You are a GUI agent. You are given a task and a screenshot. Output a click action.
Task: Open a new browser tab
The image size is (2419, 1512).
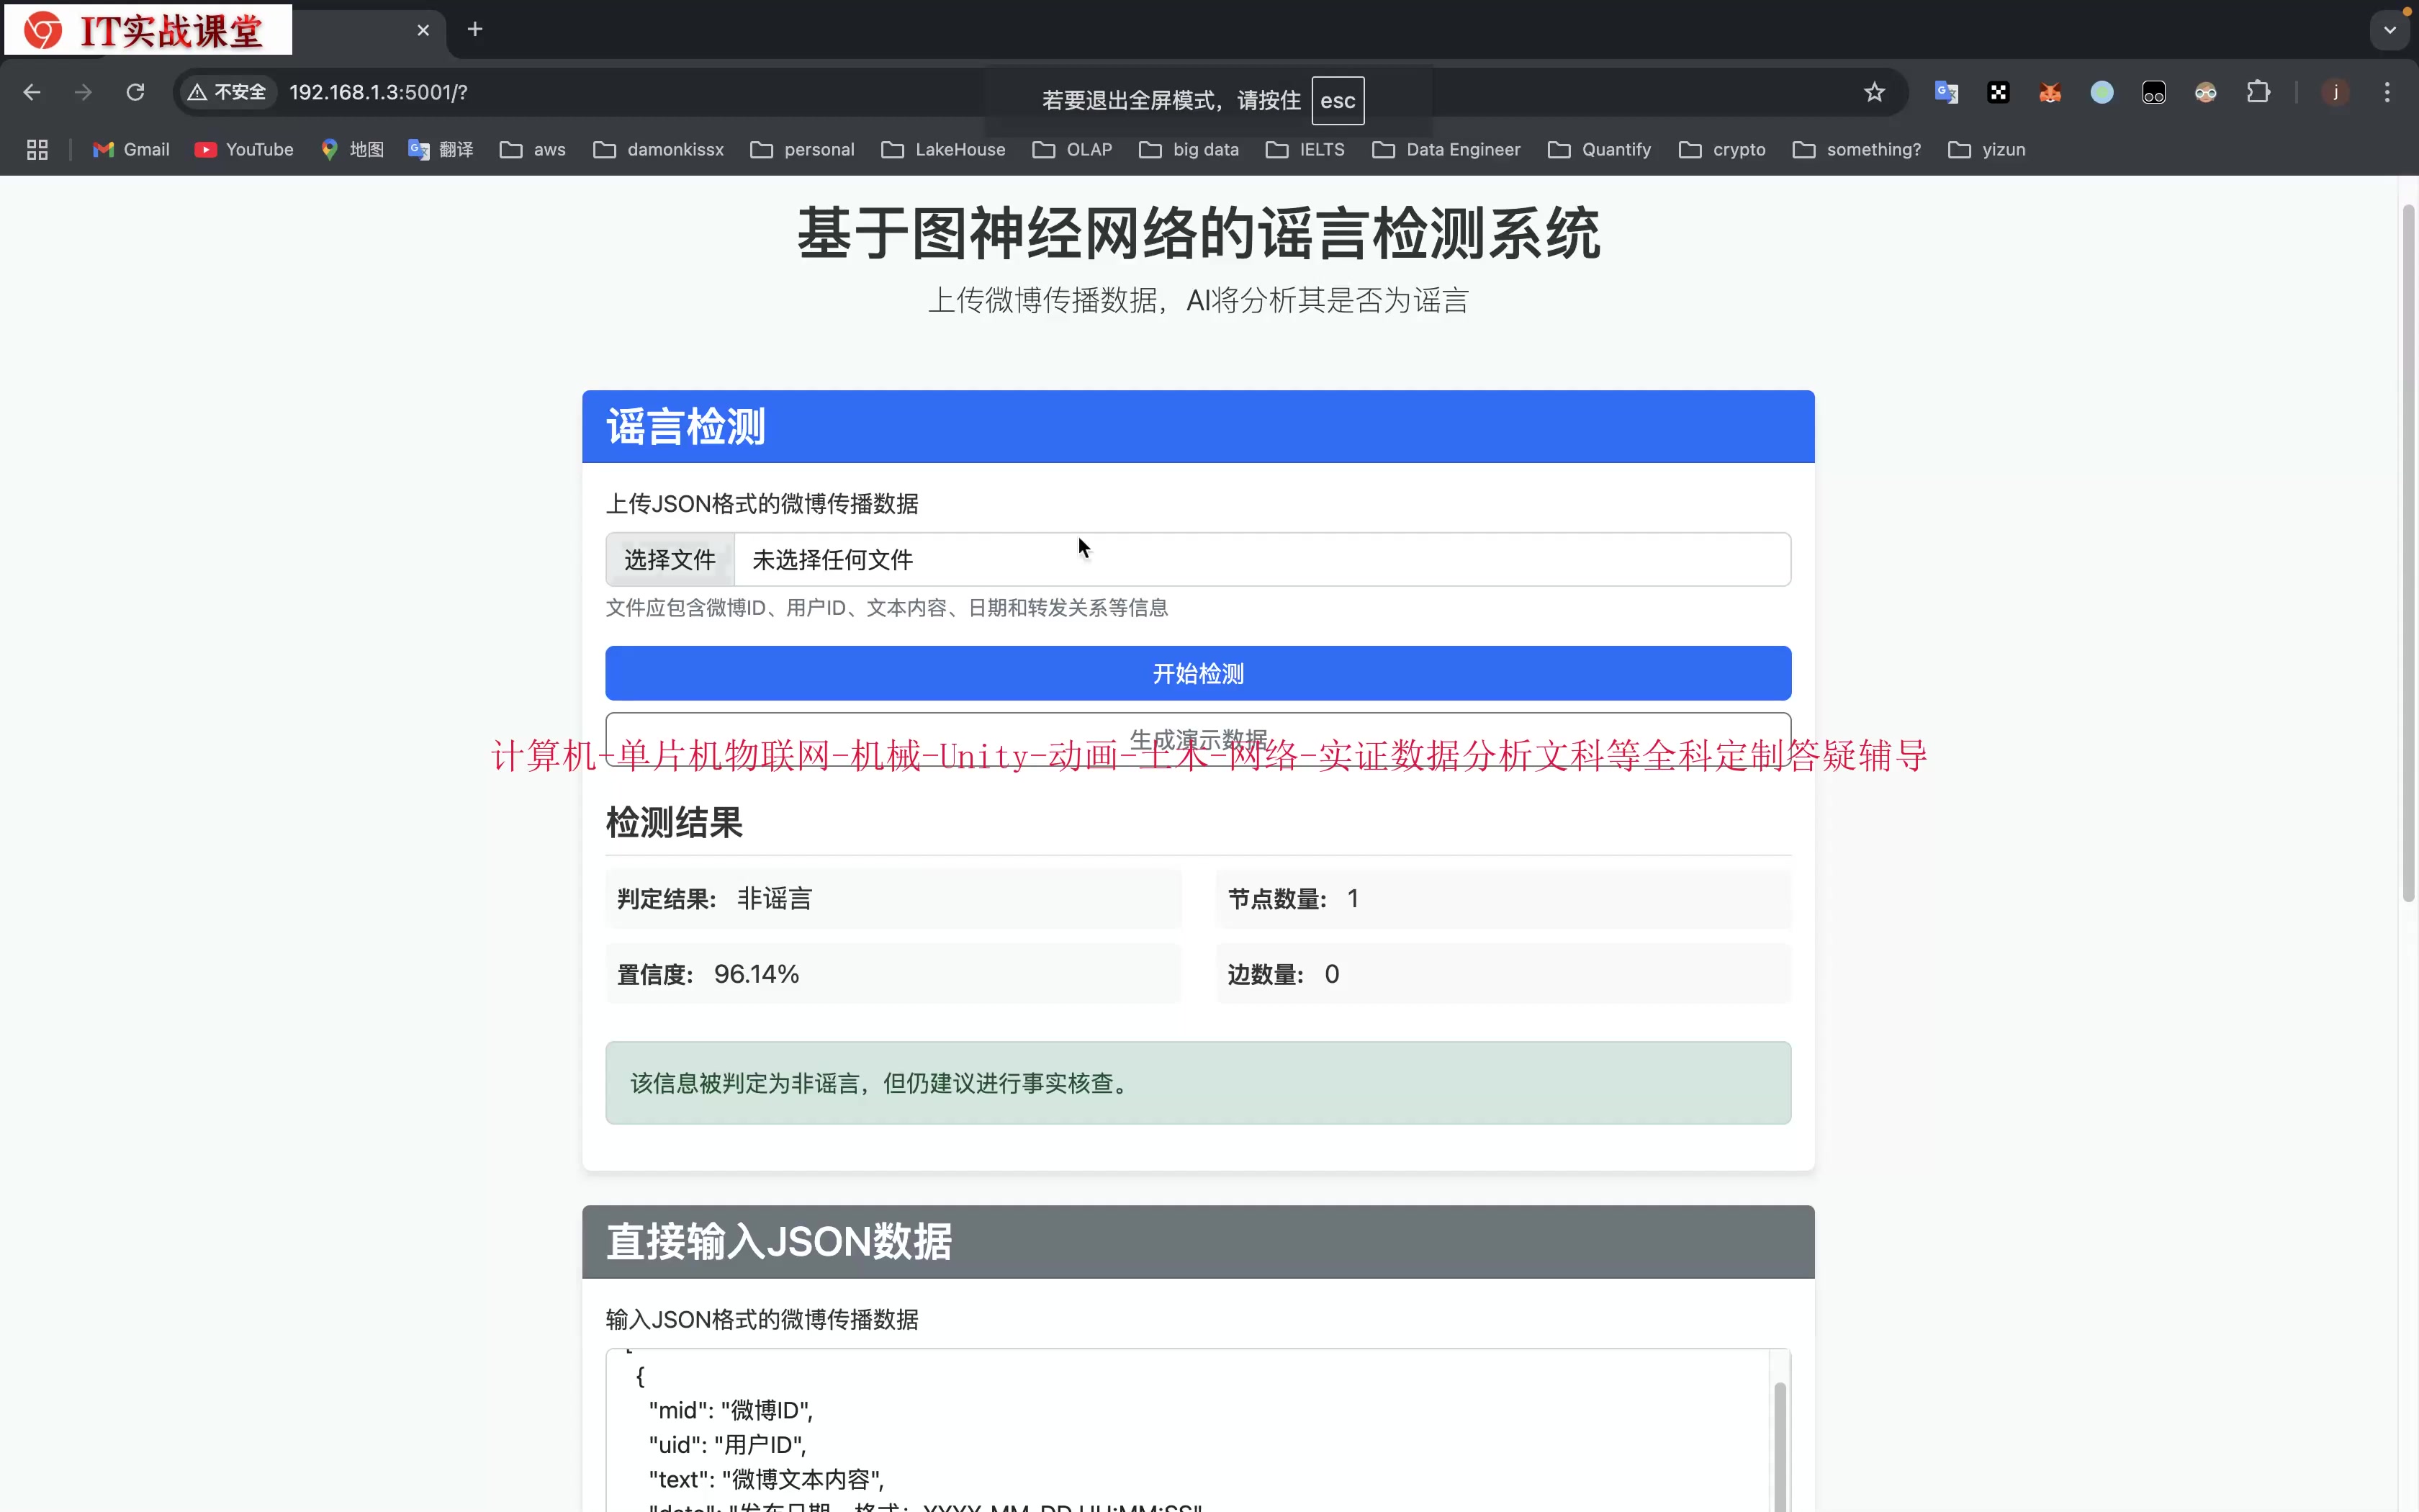pos(475,29)
